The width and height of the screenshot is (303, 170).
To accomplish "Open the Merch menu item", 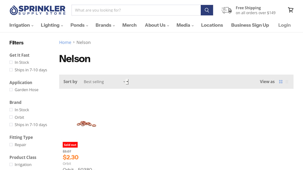I will (x=129, y=25).
